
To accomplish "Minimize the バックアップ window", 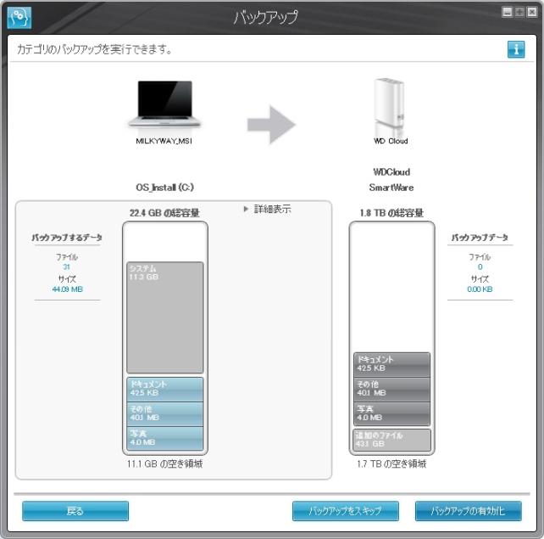I will [508, 12].
